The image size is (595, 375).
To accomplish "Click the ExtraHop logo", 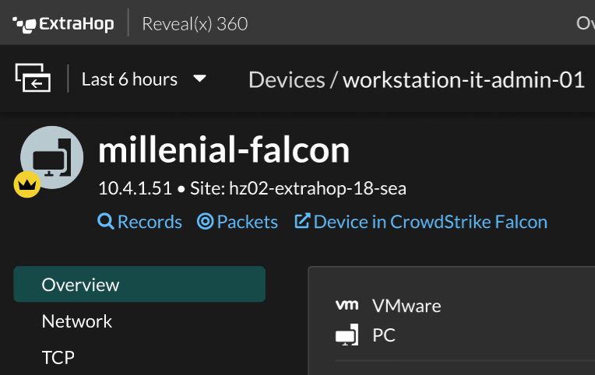I will (63, 24).
